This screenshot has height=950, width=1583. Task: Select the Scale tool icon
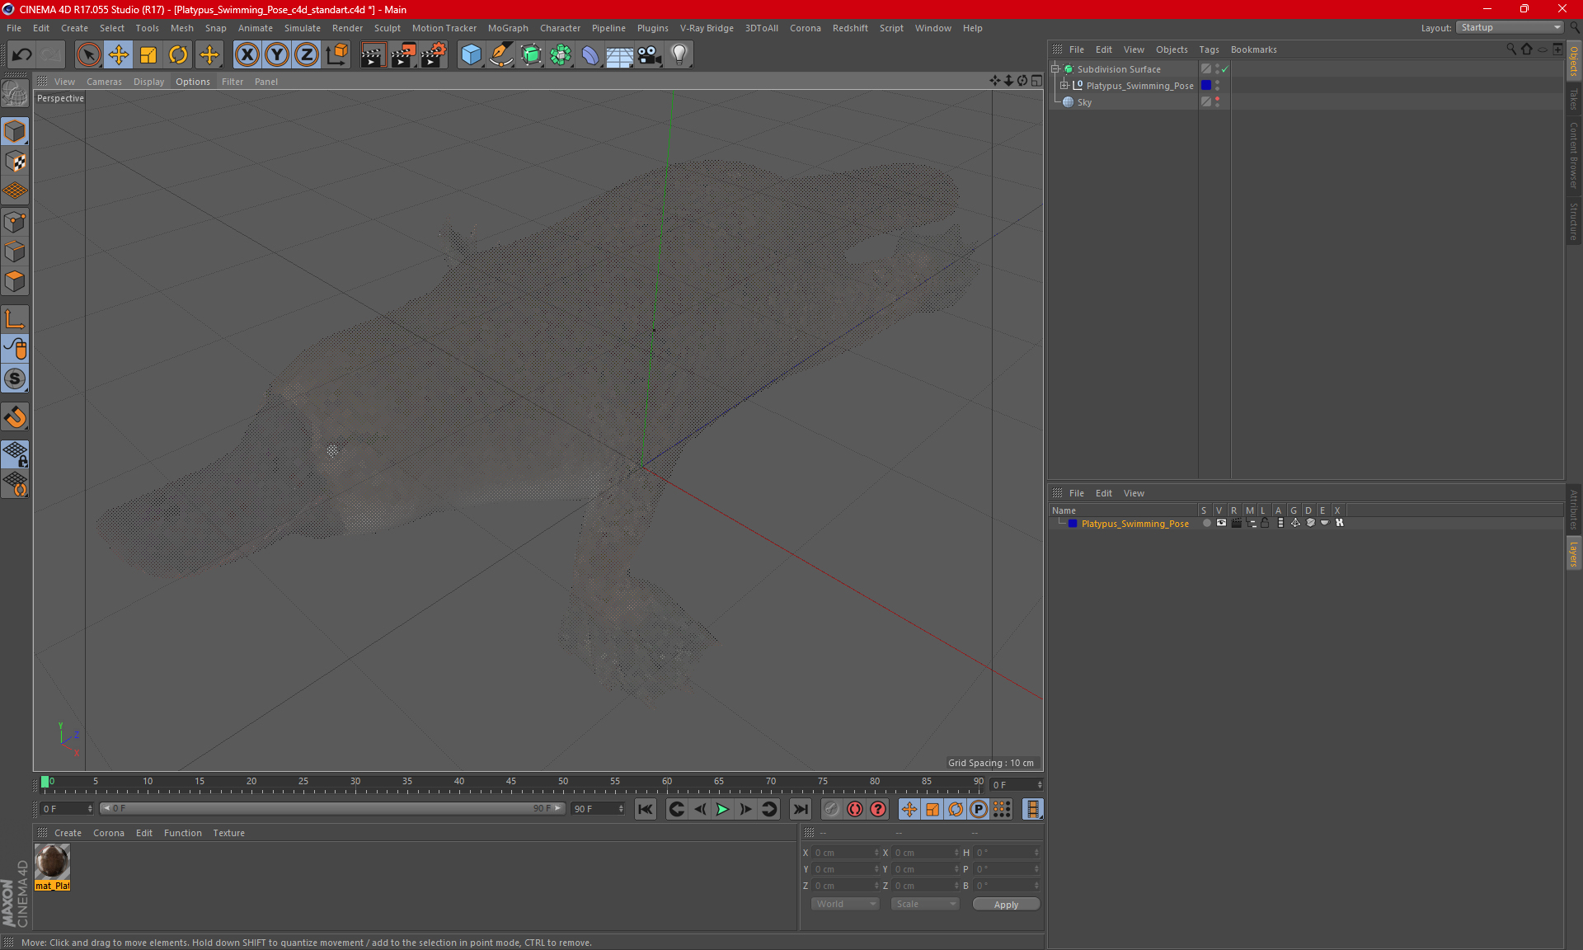click(148, 53)
